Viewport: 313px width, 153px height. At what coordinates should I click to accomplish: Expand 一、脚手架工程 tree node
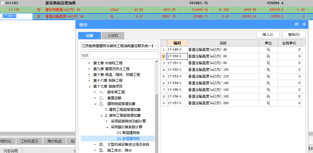[x=95, y=92]
